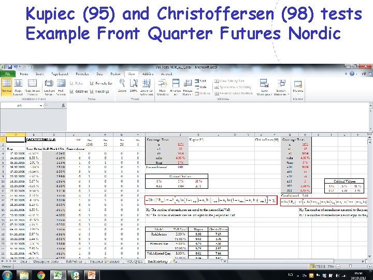
Task: Enter Full Screen view
Action: click(x=61, y=87)
